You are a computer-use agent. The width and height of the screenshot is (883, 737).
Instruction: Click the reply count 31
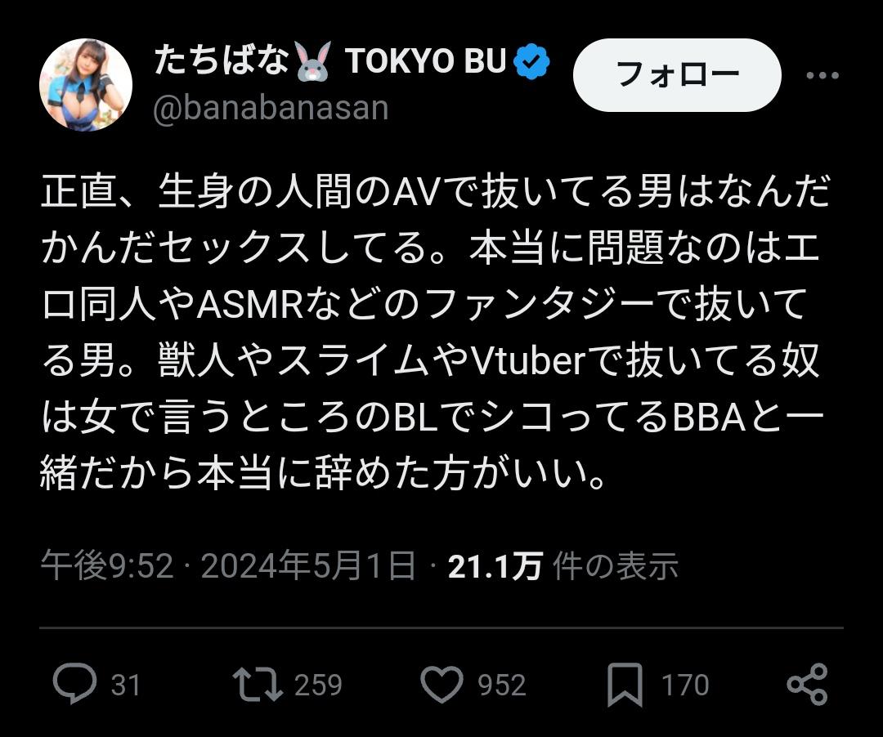point(125,685)
